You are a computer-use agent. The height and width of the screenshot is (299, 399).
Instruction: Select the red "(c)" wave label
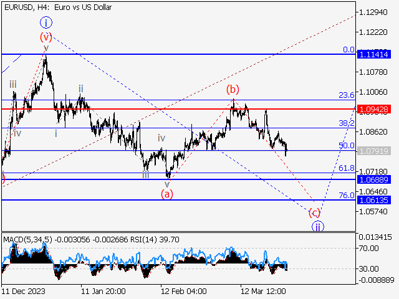pos(314,212)
